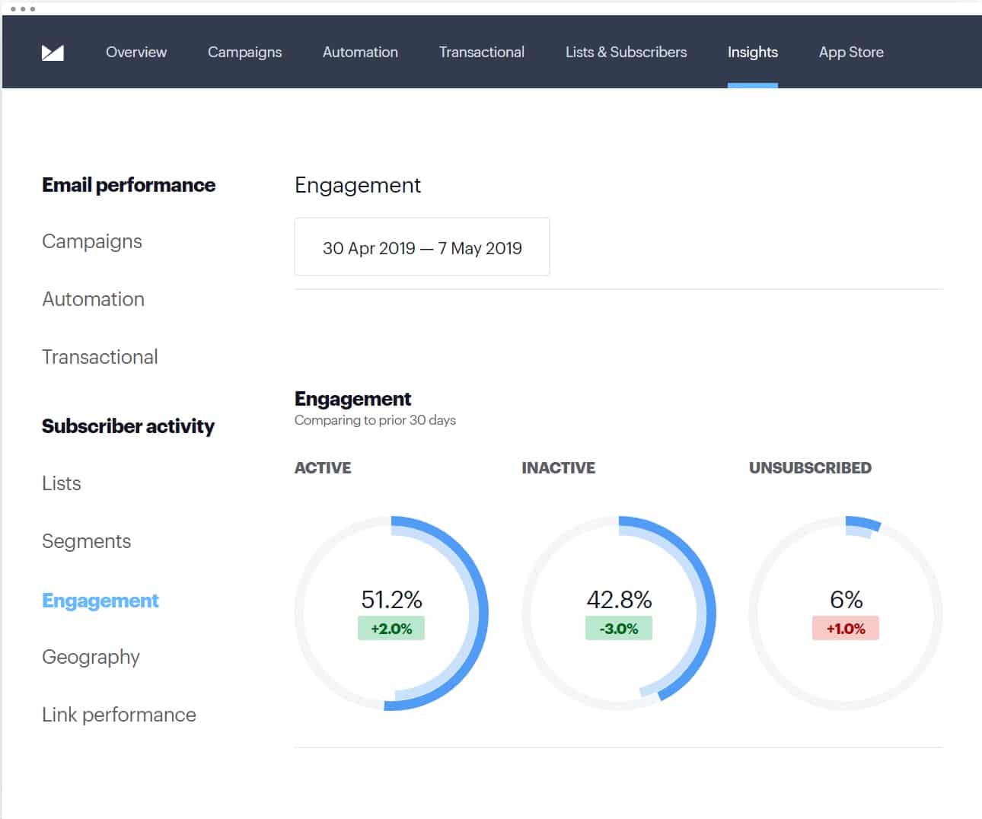Switch to the Automation top navigation tab
Viewport: 982px width, 819px height.
[x=360, y=53]
